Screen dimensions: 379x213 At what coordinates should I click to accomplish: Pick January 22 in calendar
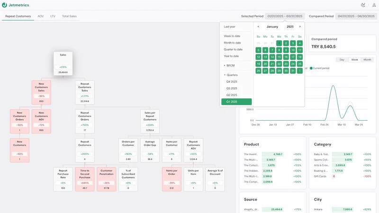(x=279, y=64)
